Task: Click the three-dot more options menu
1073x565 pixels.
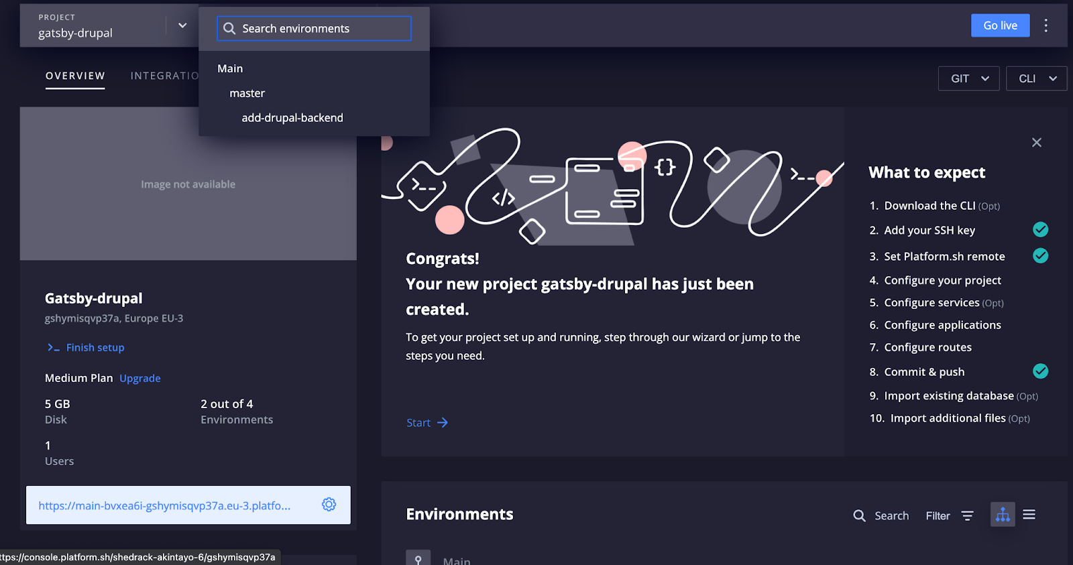Action: click(x=1046, y=25)
